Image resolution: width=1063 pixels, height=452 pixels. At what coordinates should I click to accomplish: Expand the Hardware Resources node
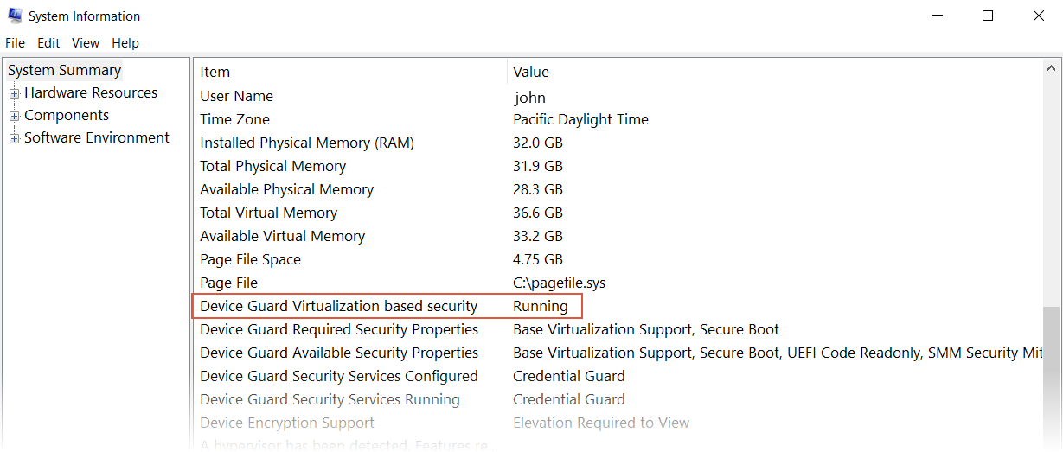tap(14, 93)
